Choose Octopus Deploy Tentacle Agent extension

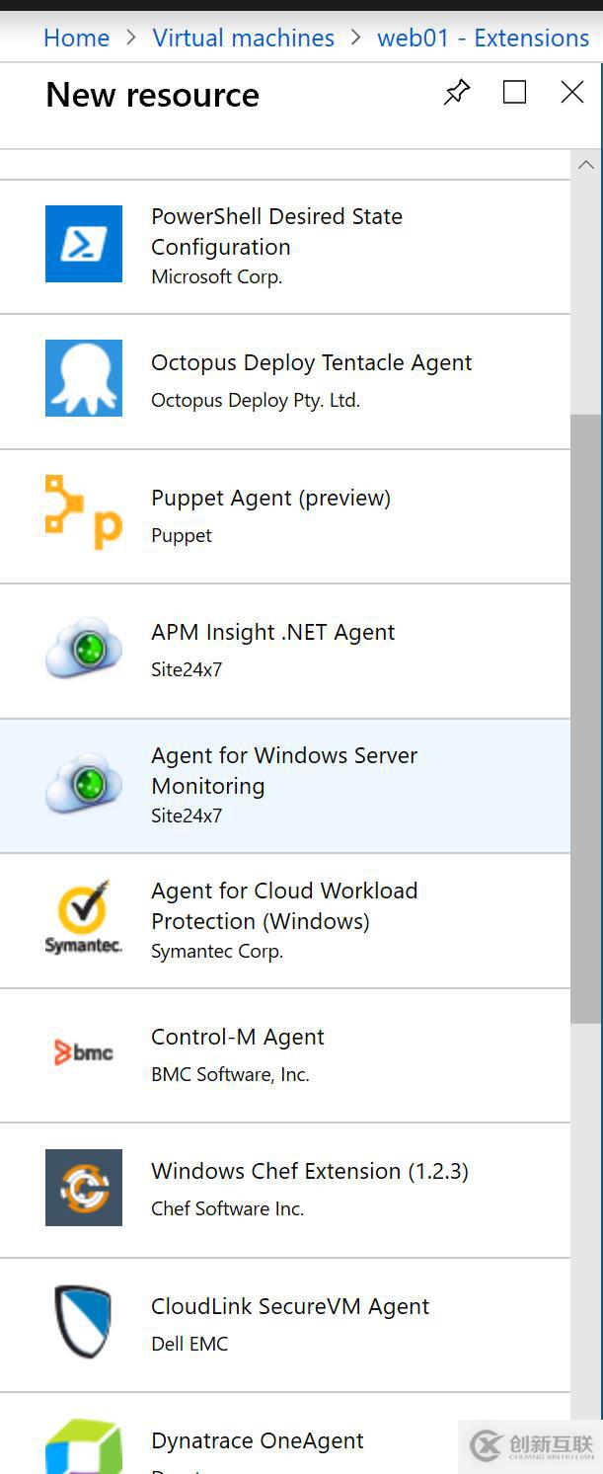tap(311, 363)
